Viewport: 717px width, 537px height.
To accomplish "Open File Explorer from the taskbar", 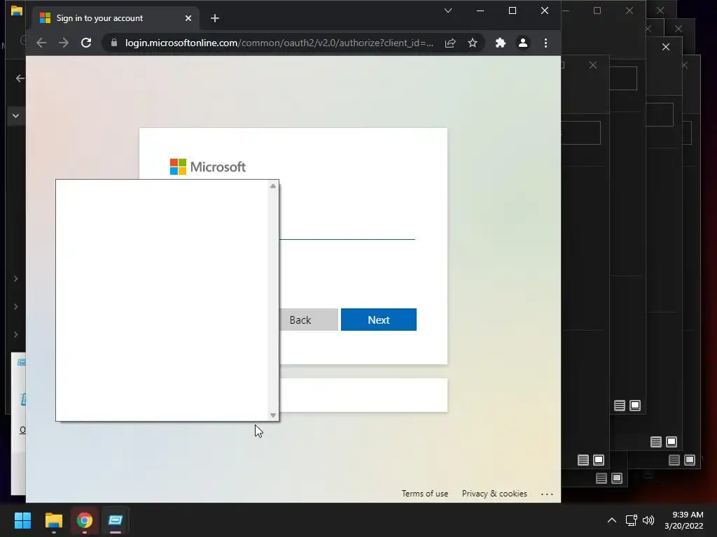I will pyautogui.click(x=53, y=520).
